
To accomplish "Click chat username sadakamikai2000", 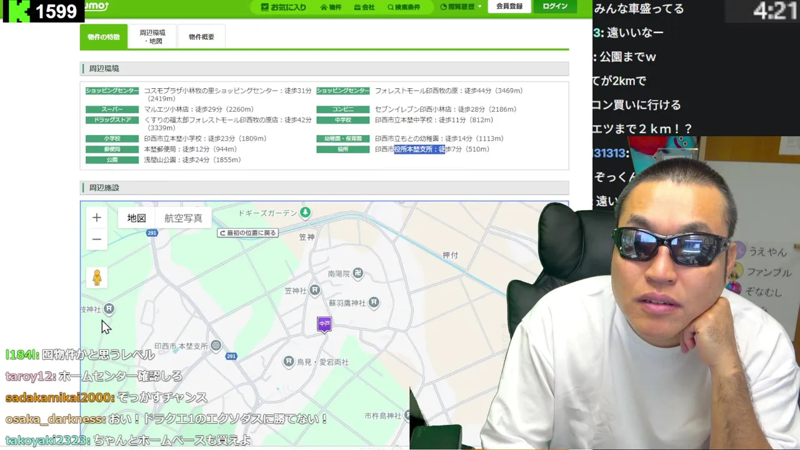I will [x=59, y=397].
